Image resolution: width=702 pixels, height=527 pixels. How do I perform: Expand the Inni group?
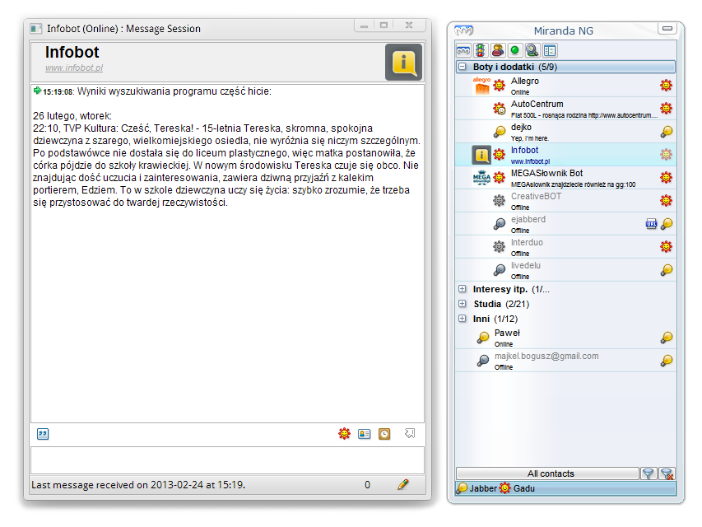(x=463, y=319)
